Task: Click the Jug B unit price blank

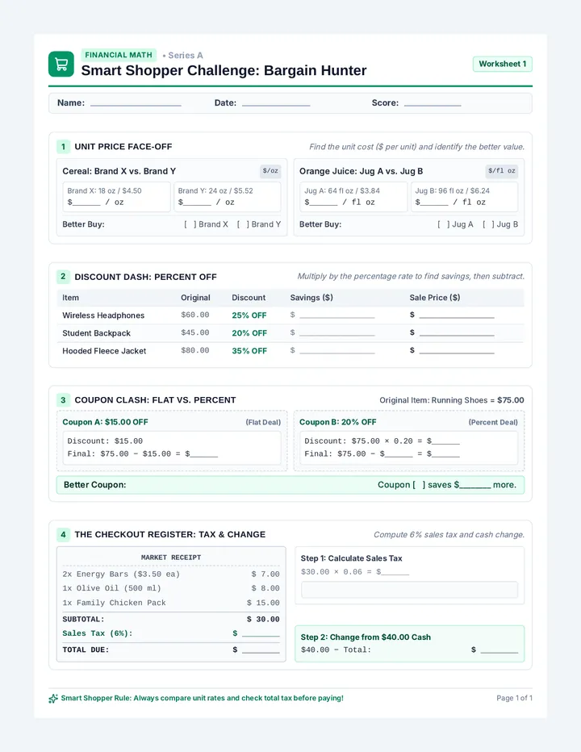Action: tap(434, 203)
